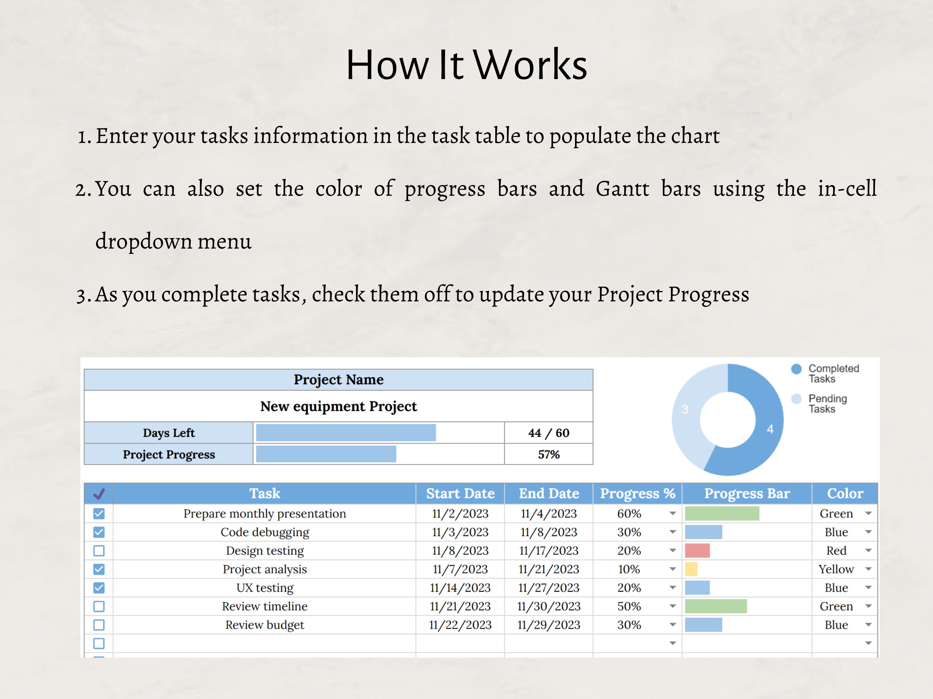Click the yellow progress swatch for Project analysis
The height and width of the screenshot is (699, 933).
(690, 569)
